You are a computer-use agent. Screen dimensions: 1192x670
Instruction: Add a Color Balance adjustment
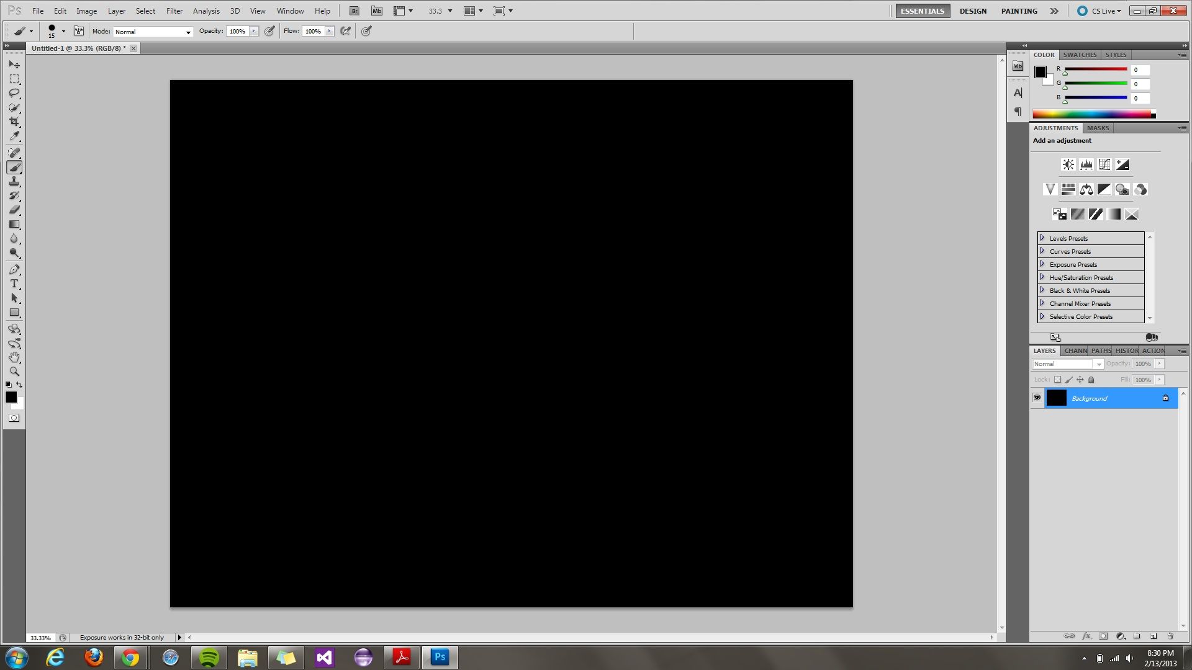(1086, 189)
